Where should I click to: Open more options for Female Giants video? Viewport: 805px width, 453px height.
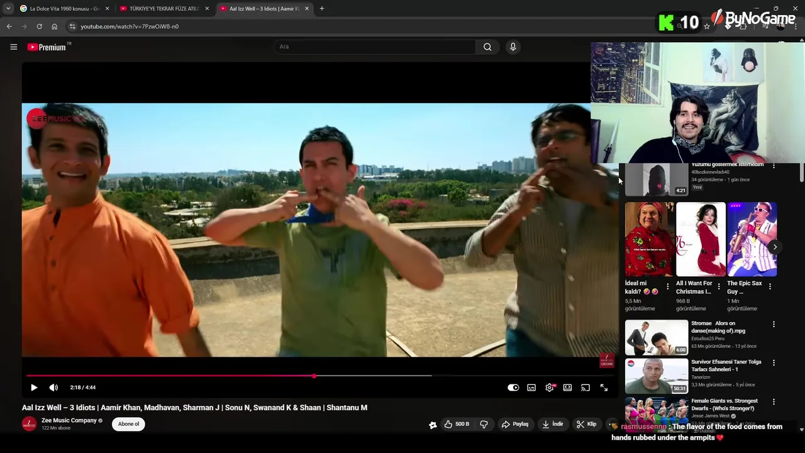(774, 401)
